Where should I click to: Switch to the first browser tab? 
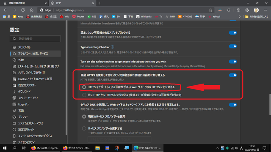coord(25,3)
